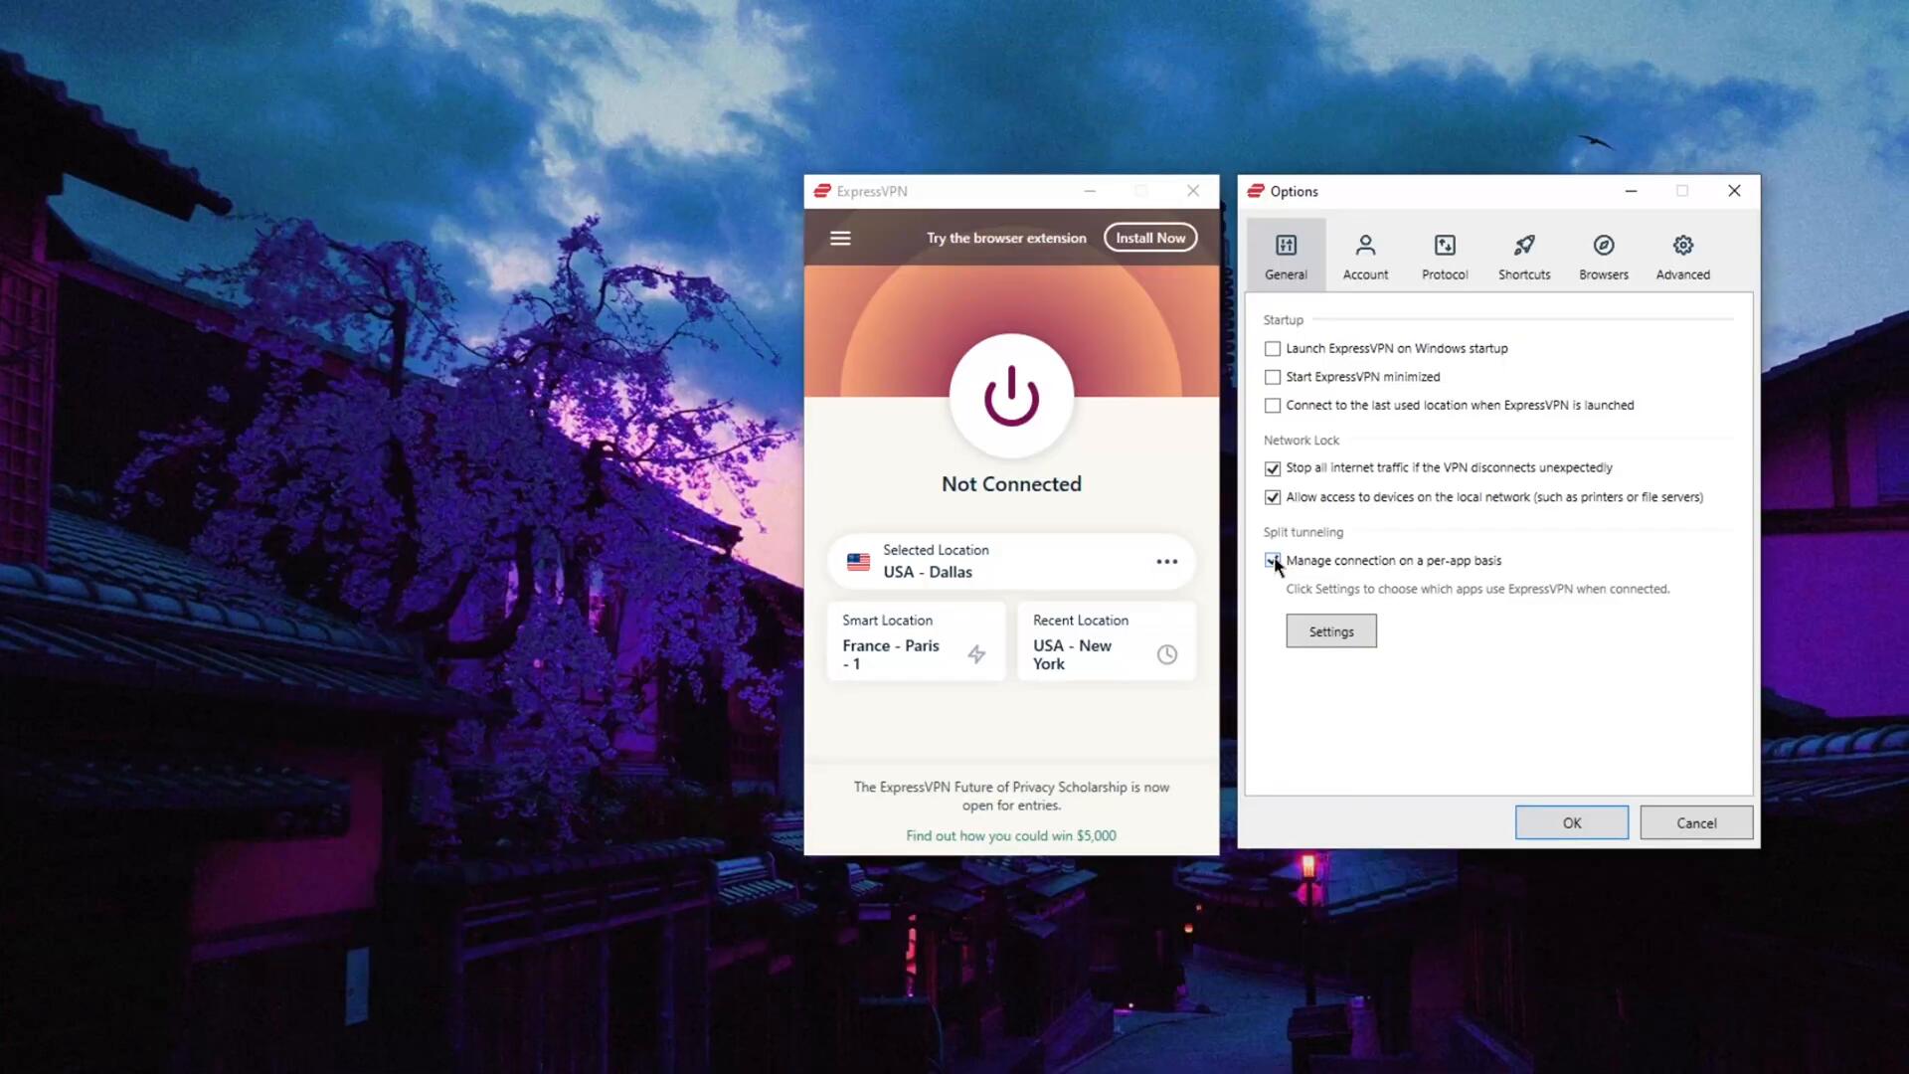Open the Advanced gear tab
Viewport: 1909px width, 1074px height.
point(1682,256)
